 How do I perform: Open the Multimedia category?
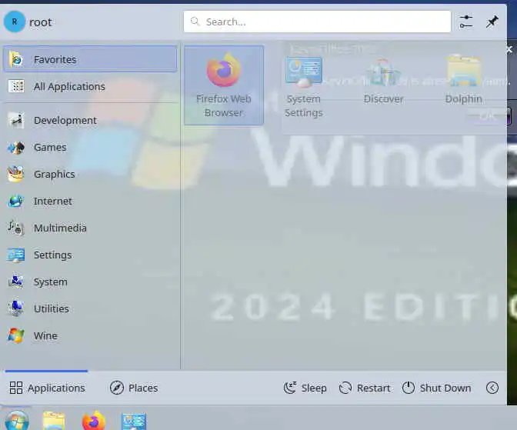(x=90, y=228)
